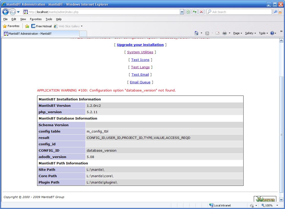Add page to Favorites bar icon
Image resolution: width=285 pixels, height=209 pixels.
point(27,26)
